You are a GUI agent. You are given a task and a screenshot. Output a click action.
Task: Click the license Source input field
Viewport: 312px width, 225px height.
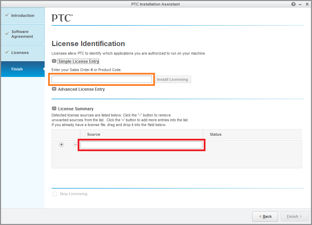141,145
